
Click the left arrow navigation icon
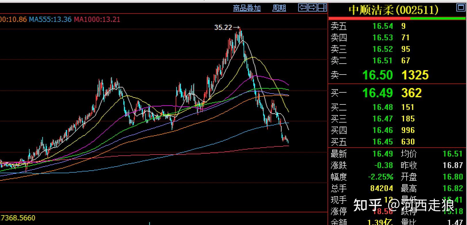pyautogui.click(x=303, y=7)
